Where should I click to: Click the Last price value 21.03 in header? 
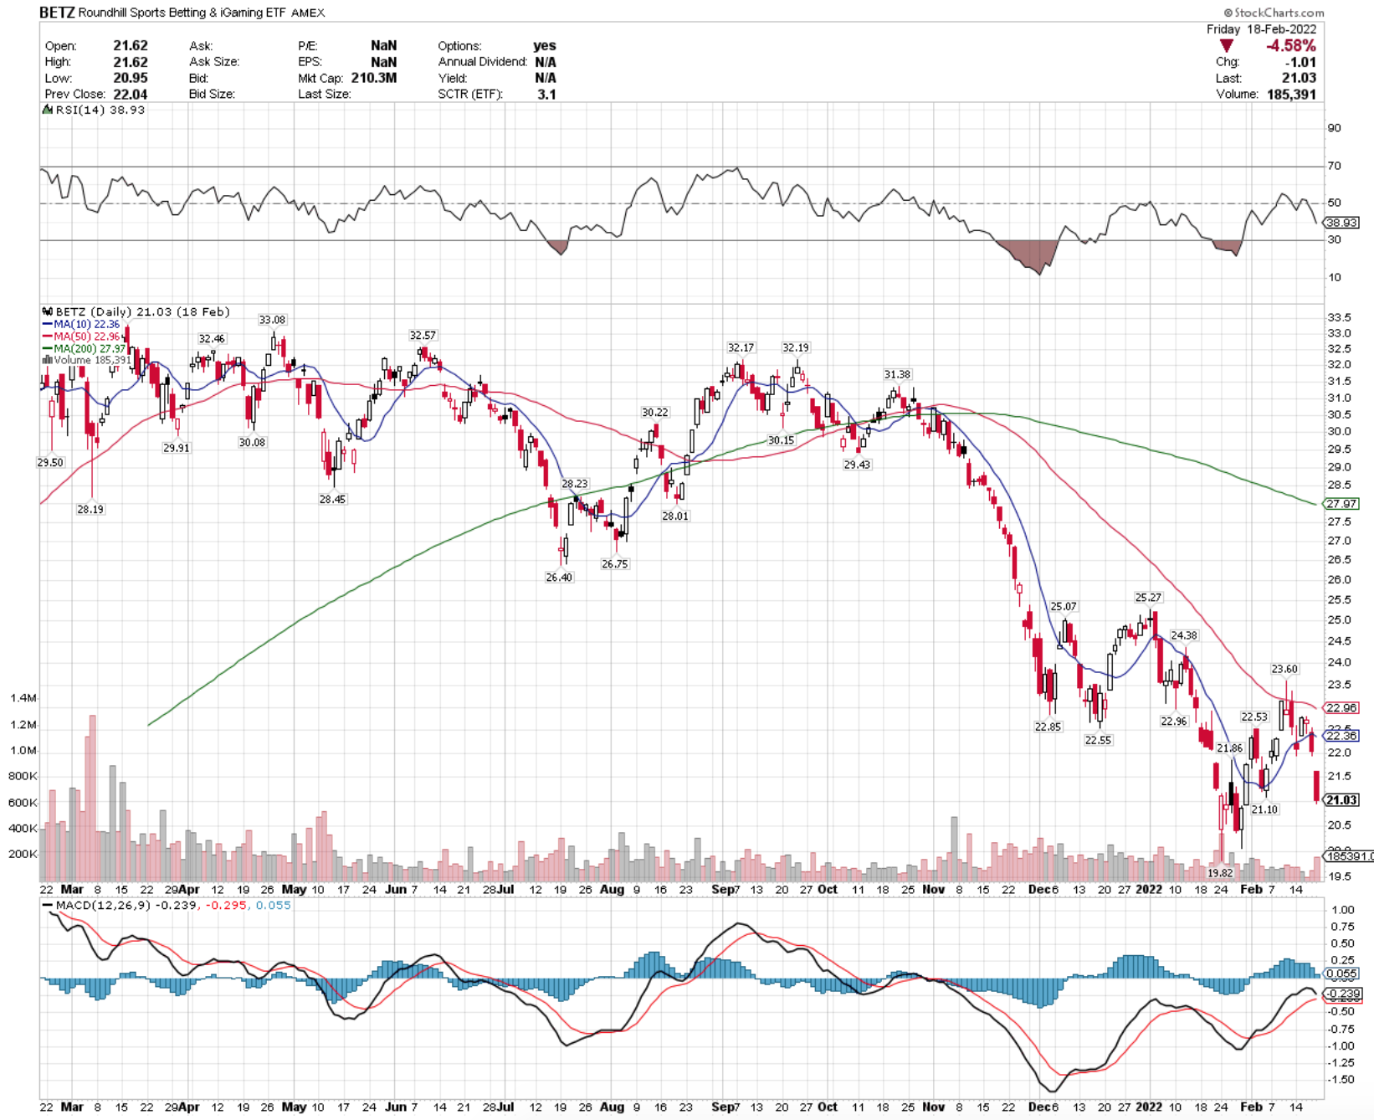1300,78
